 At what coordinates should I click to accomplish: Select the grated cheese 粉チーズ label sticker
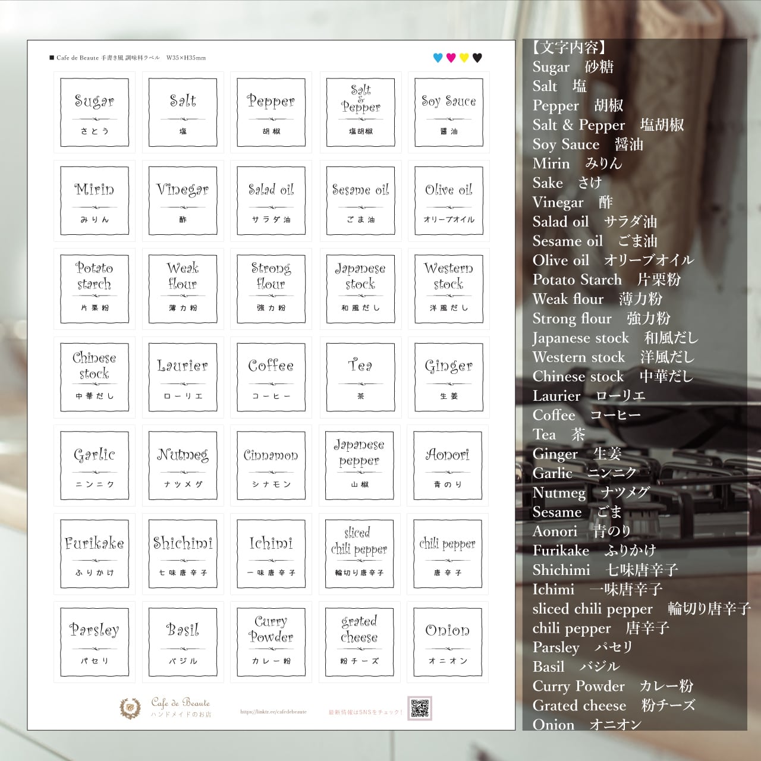360,642
